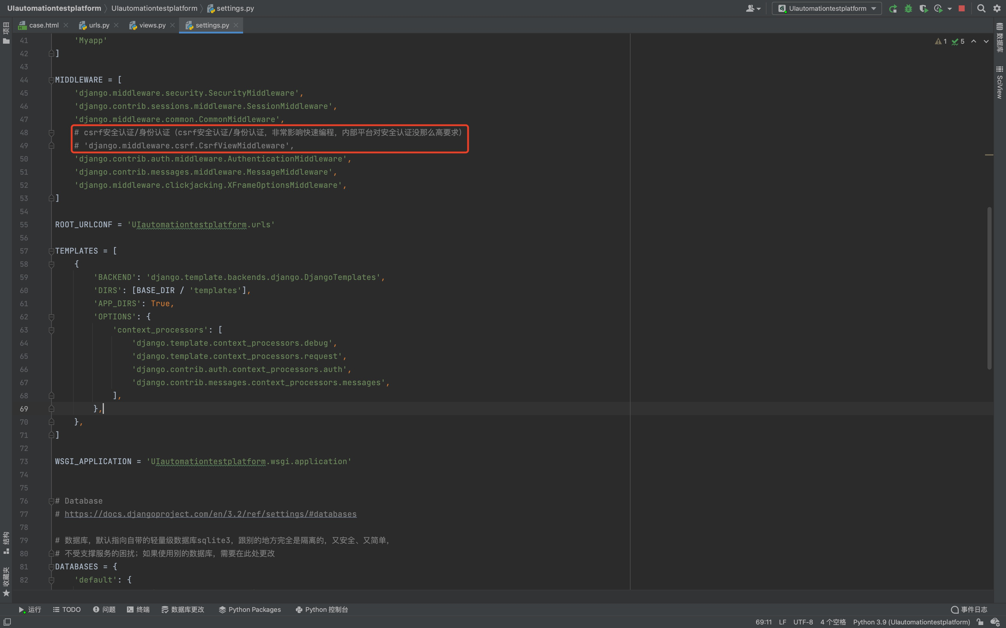Expand the profiler run options arrow
The image size is (1006, 628).
[x=949, y=8]
